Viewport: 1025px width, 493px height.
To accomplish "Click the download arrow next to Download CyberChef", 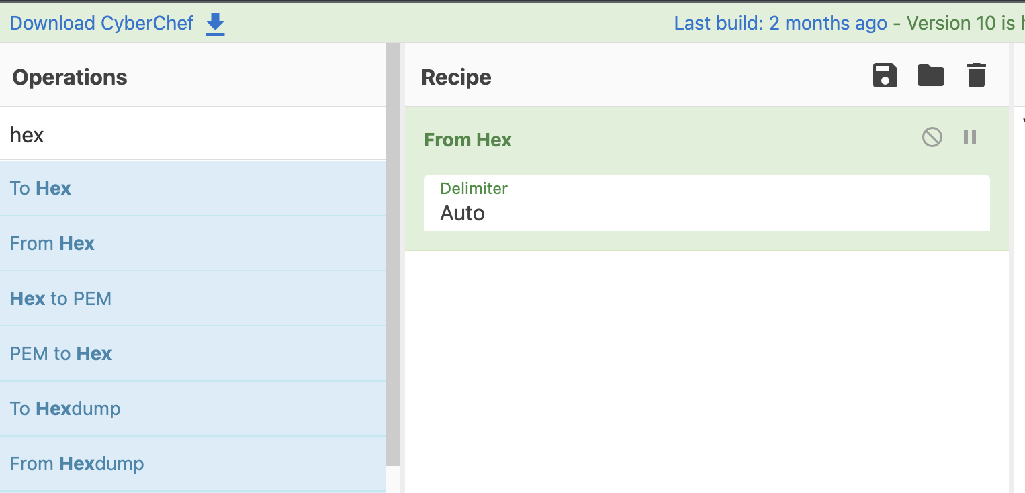I will tap(214, 23).
